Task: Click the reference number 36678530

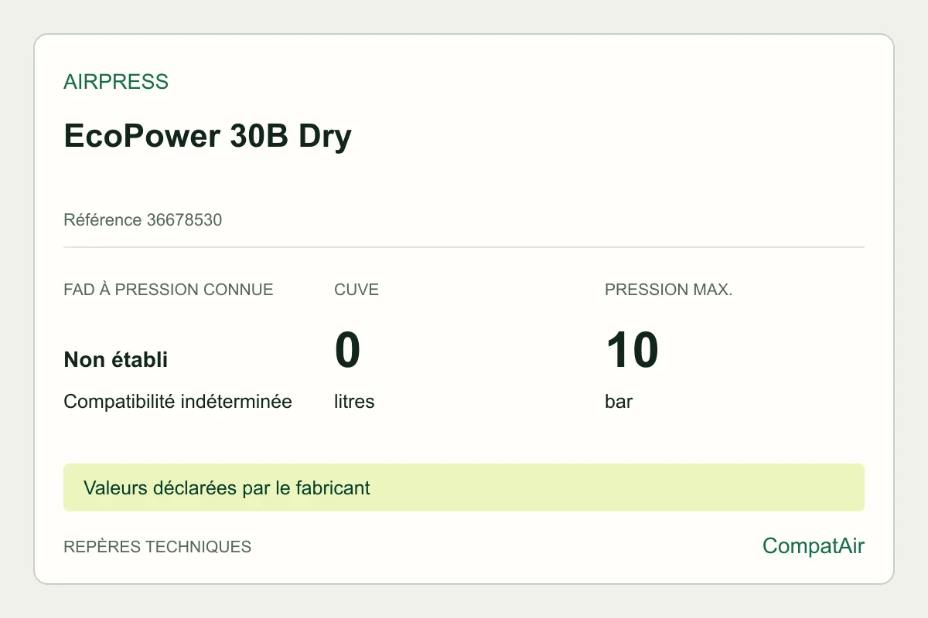Action: click(x=184, y=220)
